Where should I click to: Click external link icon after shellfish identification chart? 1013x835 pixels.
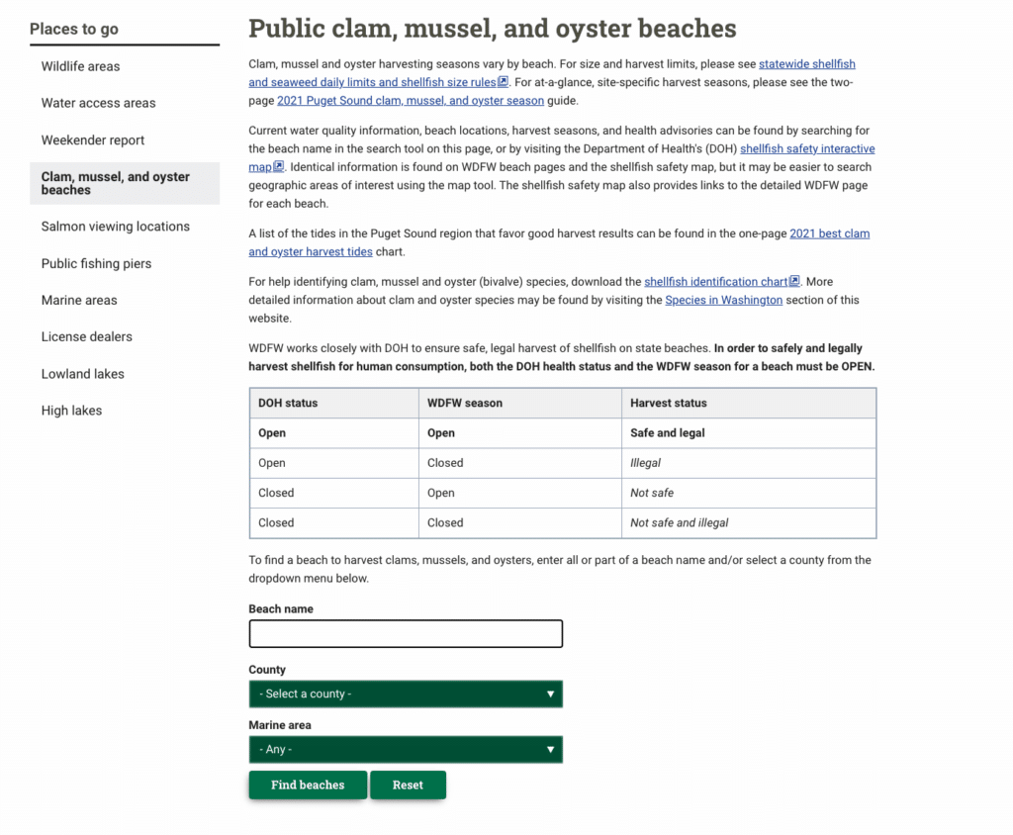click(x=794, y=282)
